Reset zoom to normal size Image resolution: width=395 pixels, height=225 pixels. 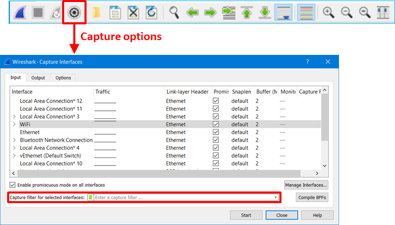click(365, 12)
